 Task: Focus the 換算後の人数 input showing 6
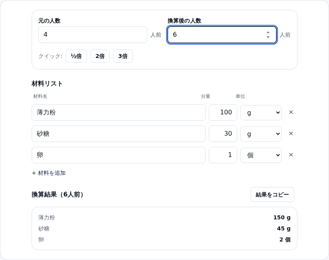tap(222, 35)
